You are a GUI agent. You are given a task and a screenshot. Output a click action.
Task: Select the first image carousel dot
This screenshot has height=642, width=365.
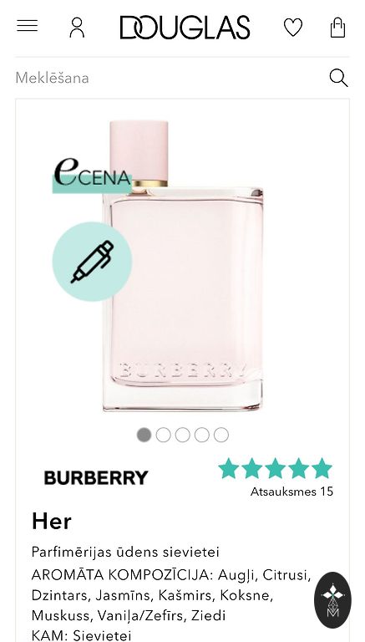click(144, 435)
